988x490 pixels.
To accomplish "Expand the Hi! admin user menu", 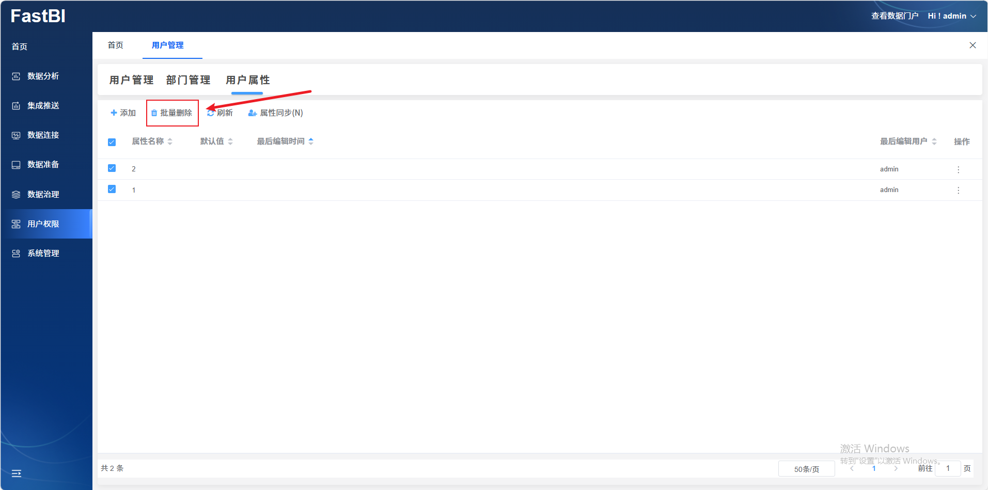I will pyautogui.click(x=952, y=16).
